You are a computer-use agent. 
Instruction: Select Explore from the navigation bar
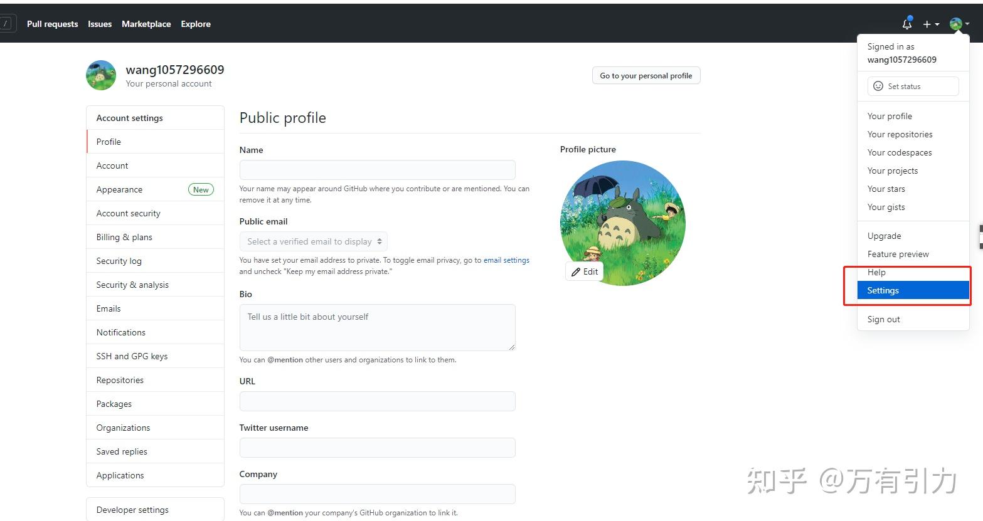point(195,24)
